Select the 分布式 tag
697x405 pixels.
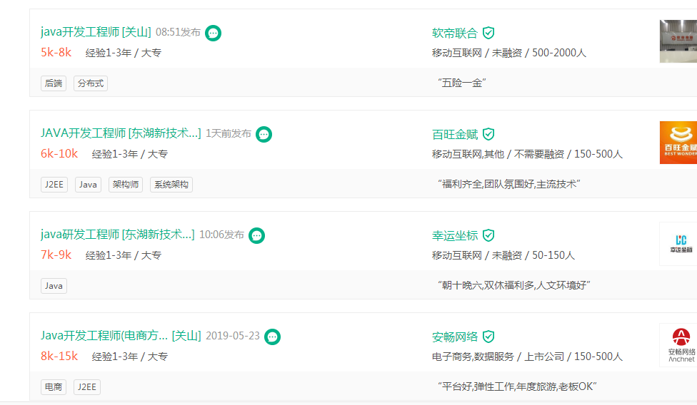(x=90, y=83)
